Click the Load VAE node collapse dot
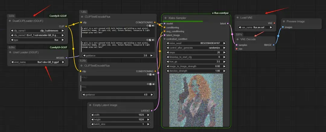 (237, 18)
